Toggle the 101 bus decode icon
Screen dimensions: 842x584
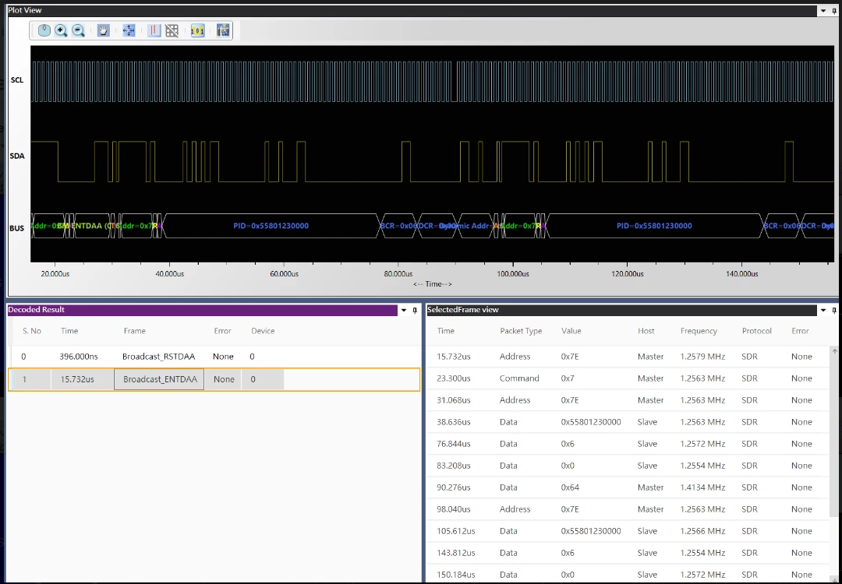coord(197,30)
